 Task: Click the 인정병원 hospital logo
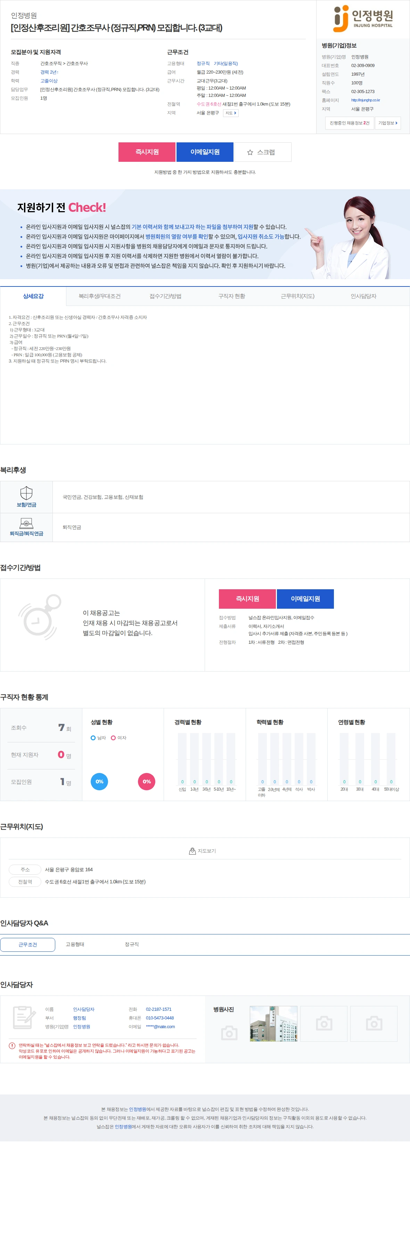click(x=363, y=18)
